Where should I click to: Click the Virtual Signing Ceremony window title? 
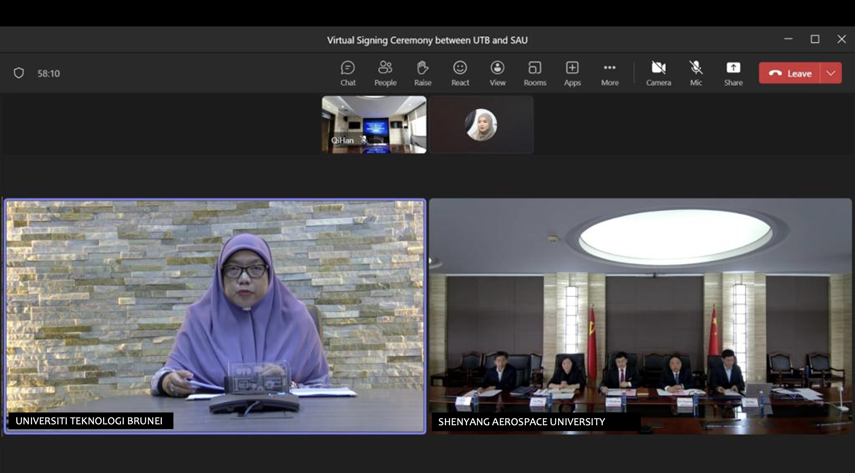pos(427,40)
